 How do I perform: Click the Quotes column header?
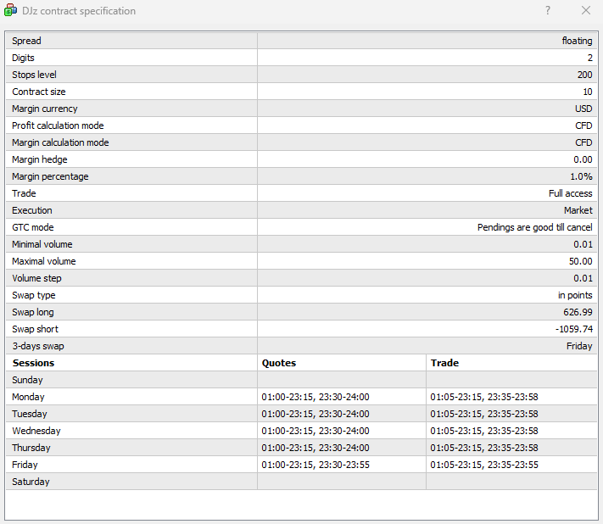coord(279,363)
